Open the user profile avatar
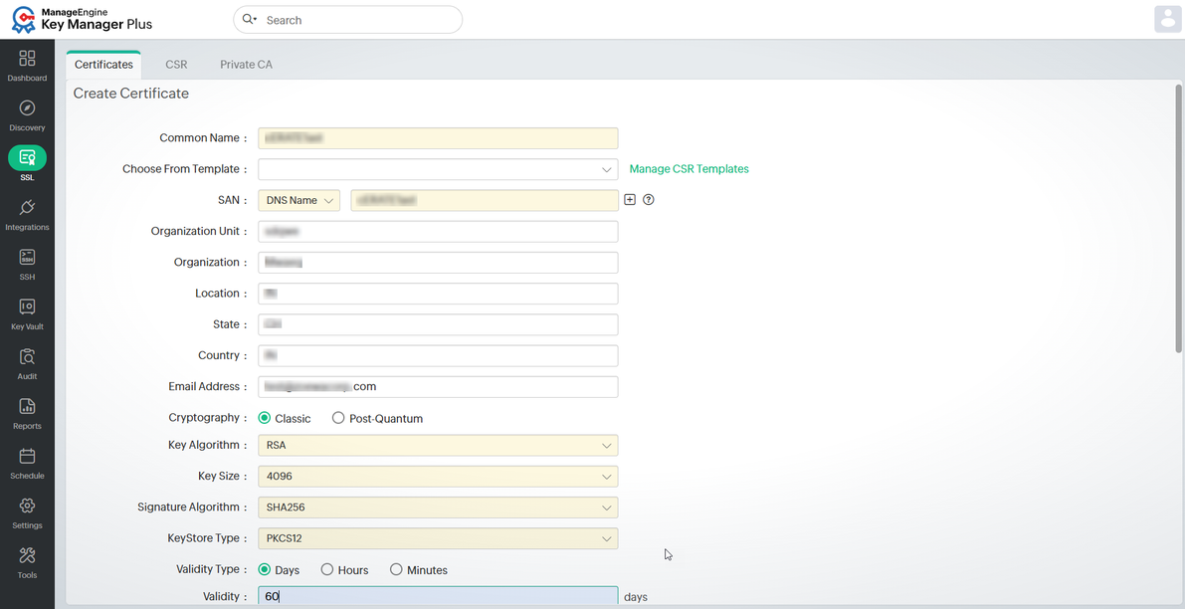The width and height of the screenshot is (1185, 609). point(1168,19)
